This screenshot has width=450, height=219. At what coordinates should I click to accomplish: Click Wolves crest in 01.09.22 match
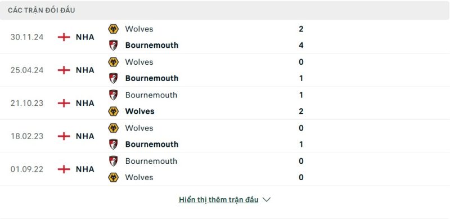(114, 177)
